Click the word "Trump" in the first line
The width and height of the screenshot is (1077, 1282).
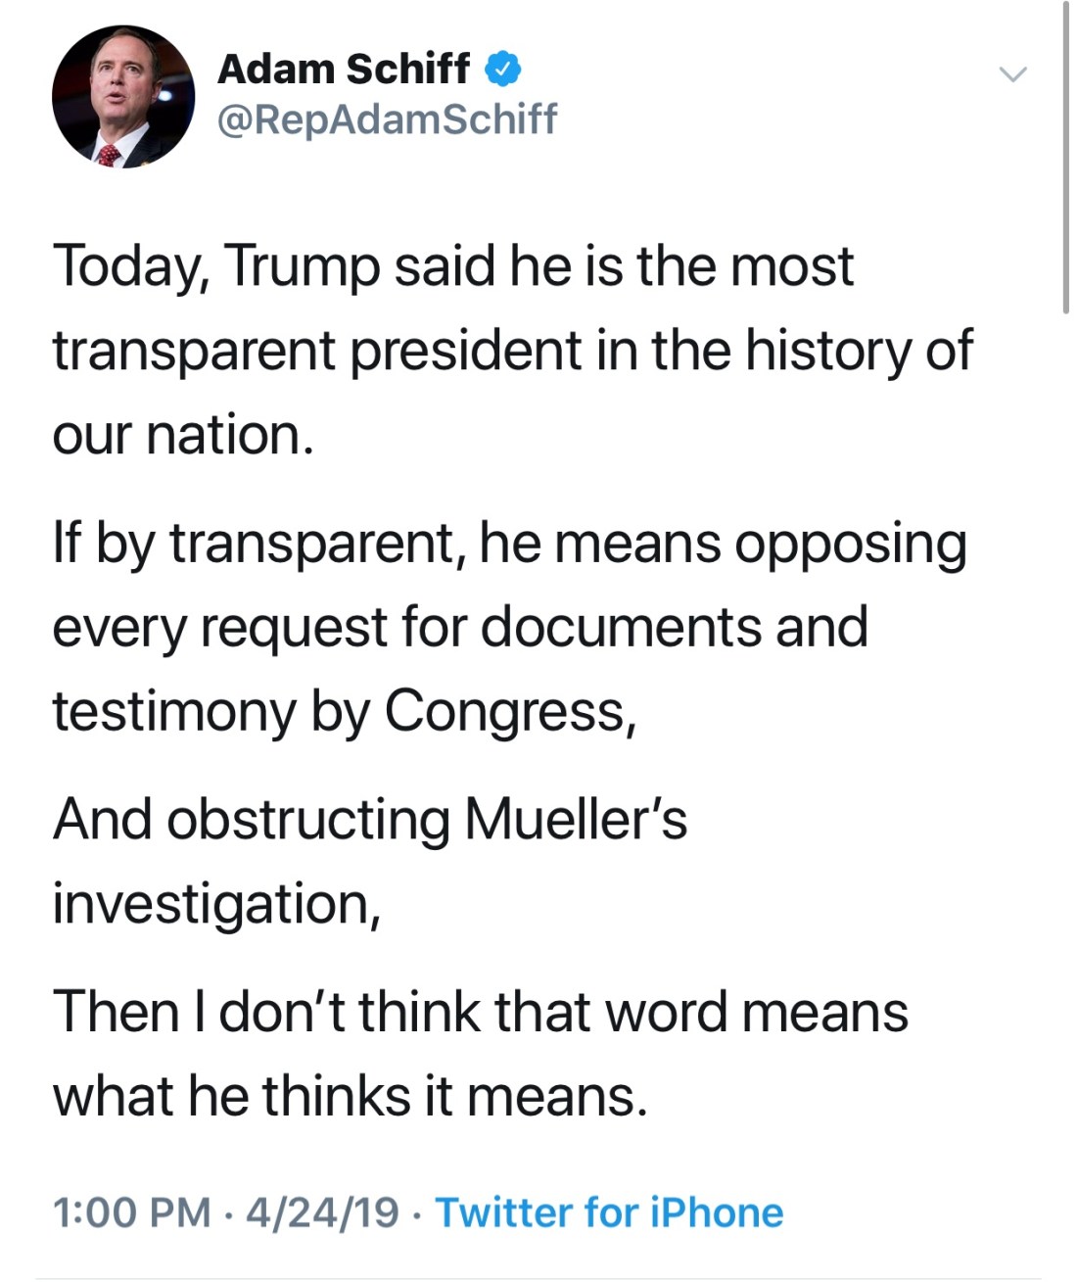[304, 266]
